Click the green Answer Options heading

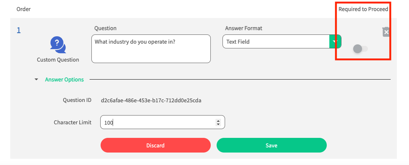(64, 79)
